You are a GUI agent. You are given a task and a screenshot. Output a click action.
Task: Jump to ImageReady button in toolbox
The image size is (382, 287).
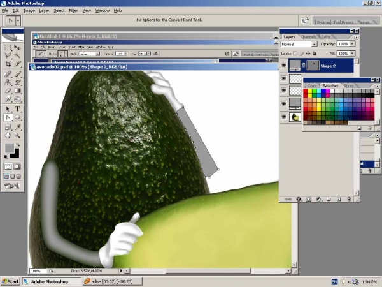(x=12, y=186)
